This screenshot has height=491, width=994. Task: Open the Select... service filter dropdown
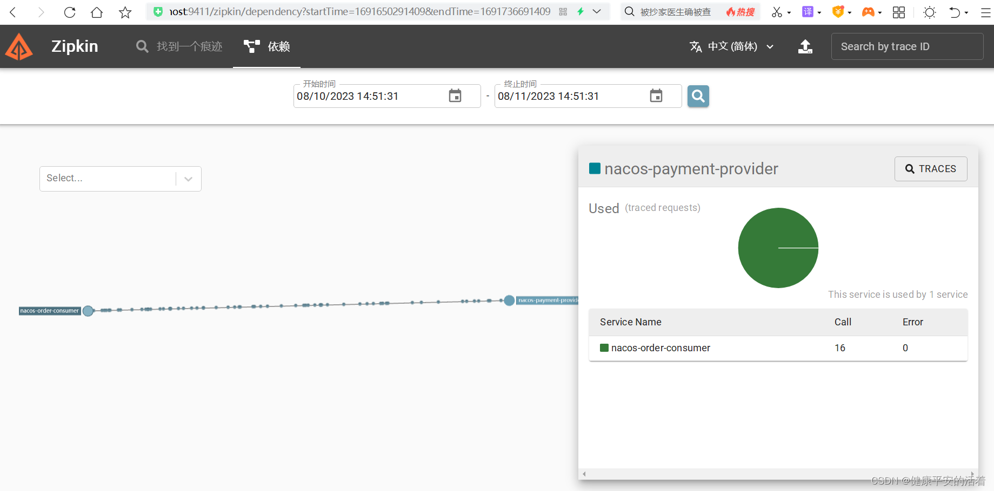point(120,179)
